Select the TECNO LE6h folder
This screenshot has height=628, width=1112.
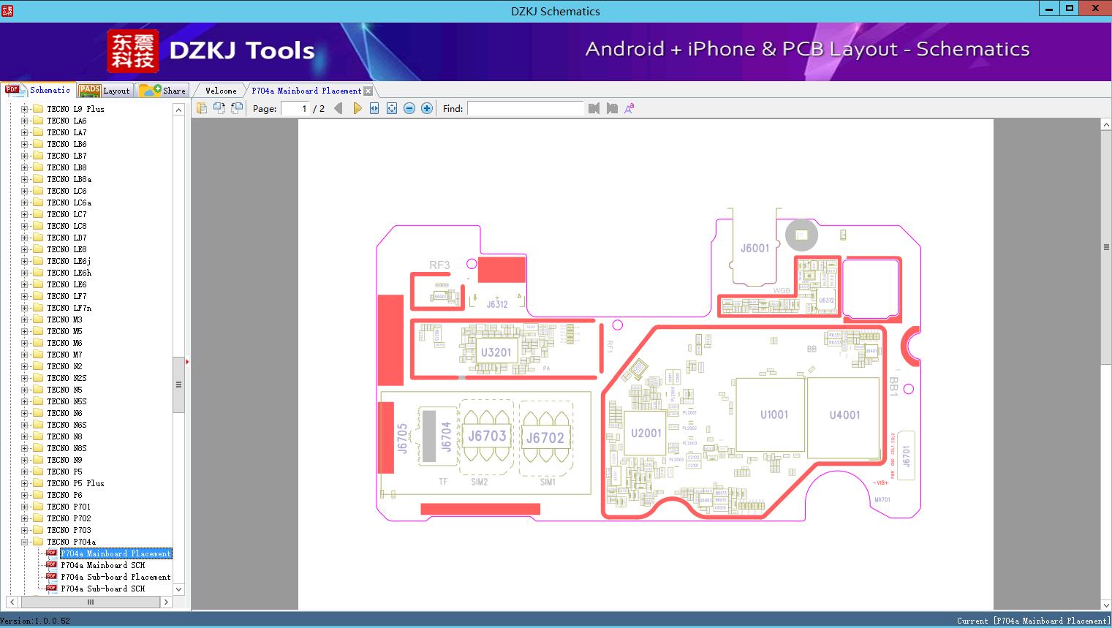pos(69,273)
